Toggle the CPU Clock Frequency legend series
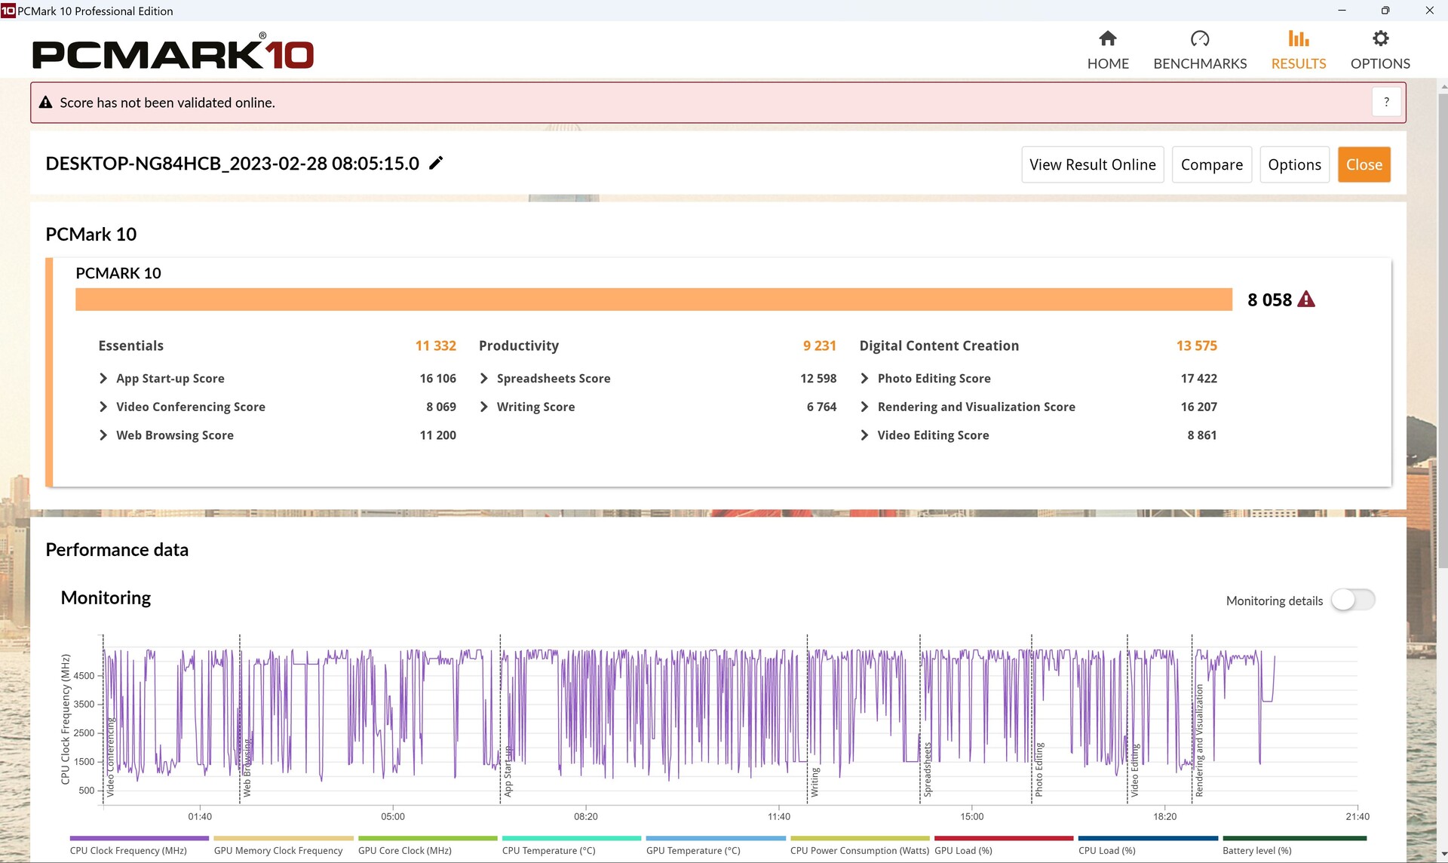The image size is (1448, 863). 128,850
